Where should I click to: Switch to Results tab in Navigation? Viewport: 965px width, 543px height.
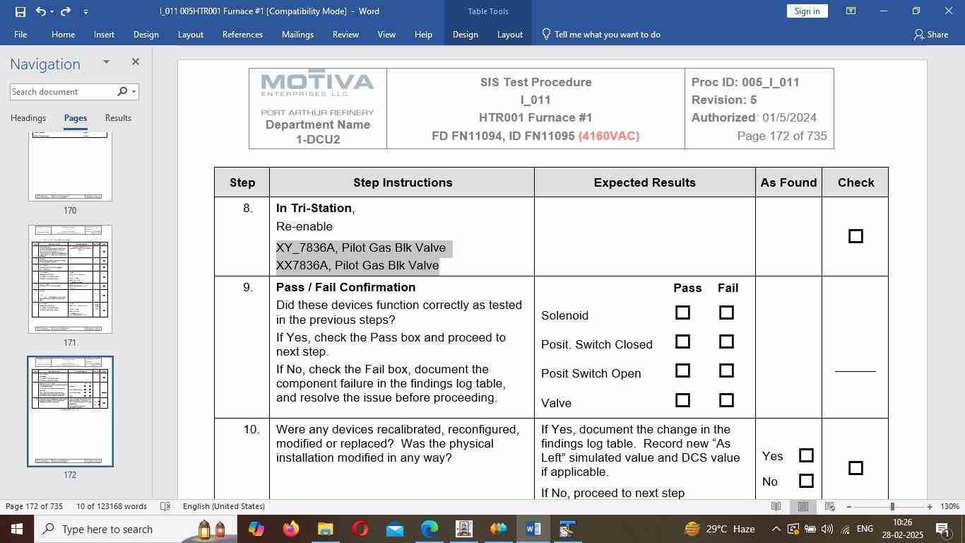(x=118, y=118)
